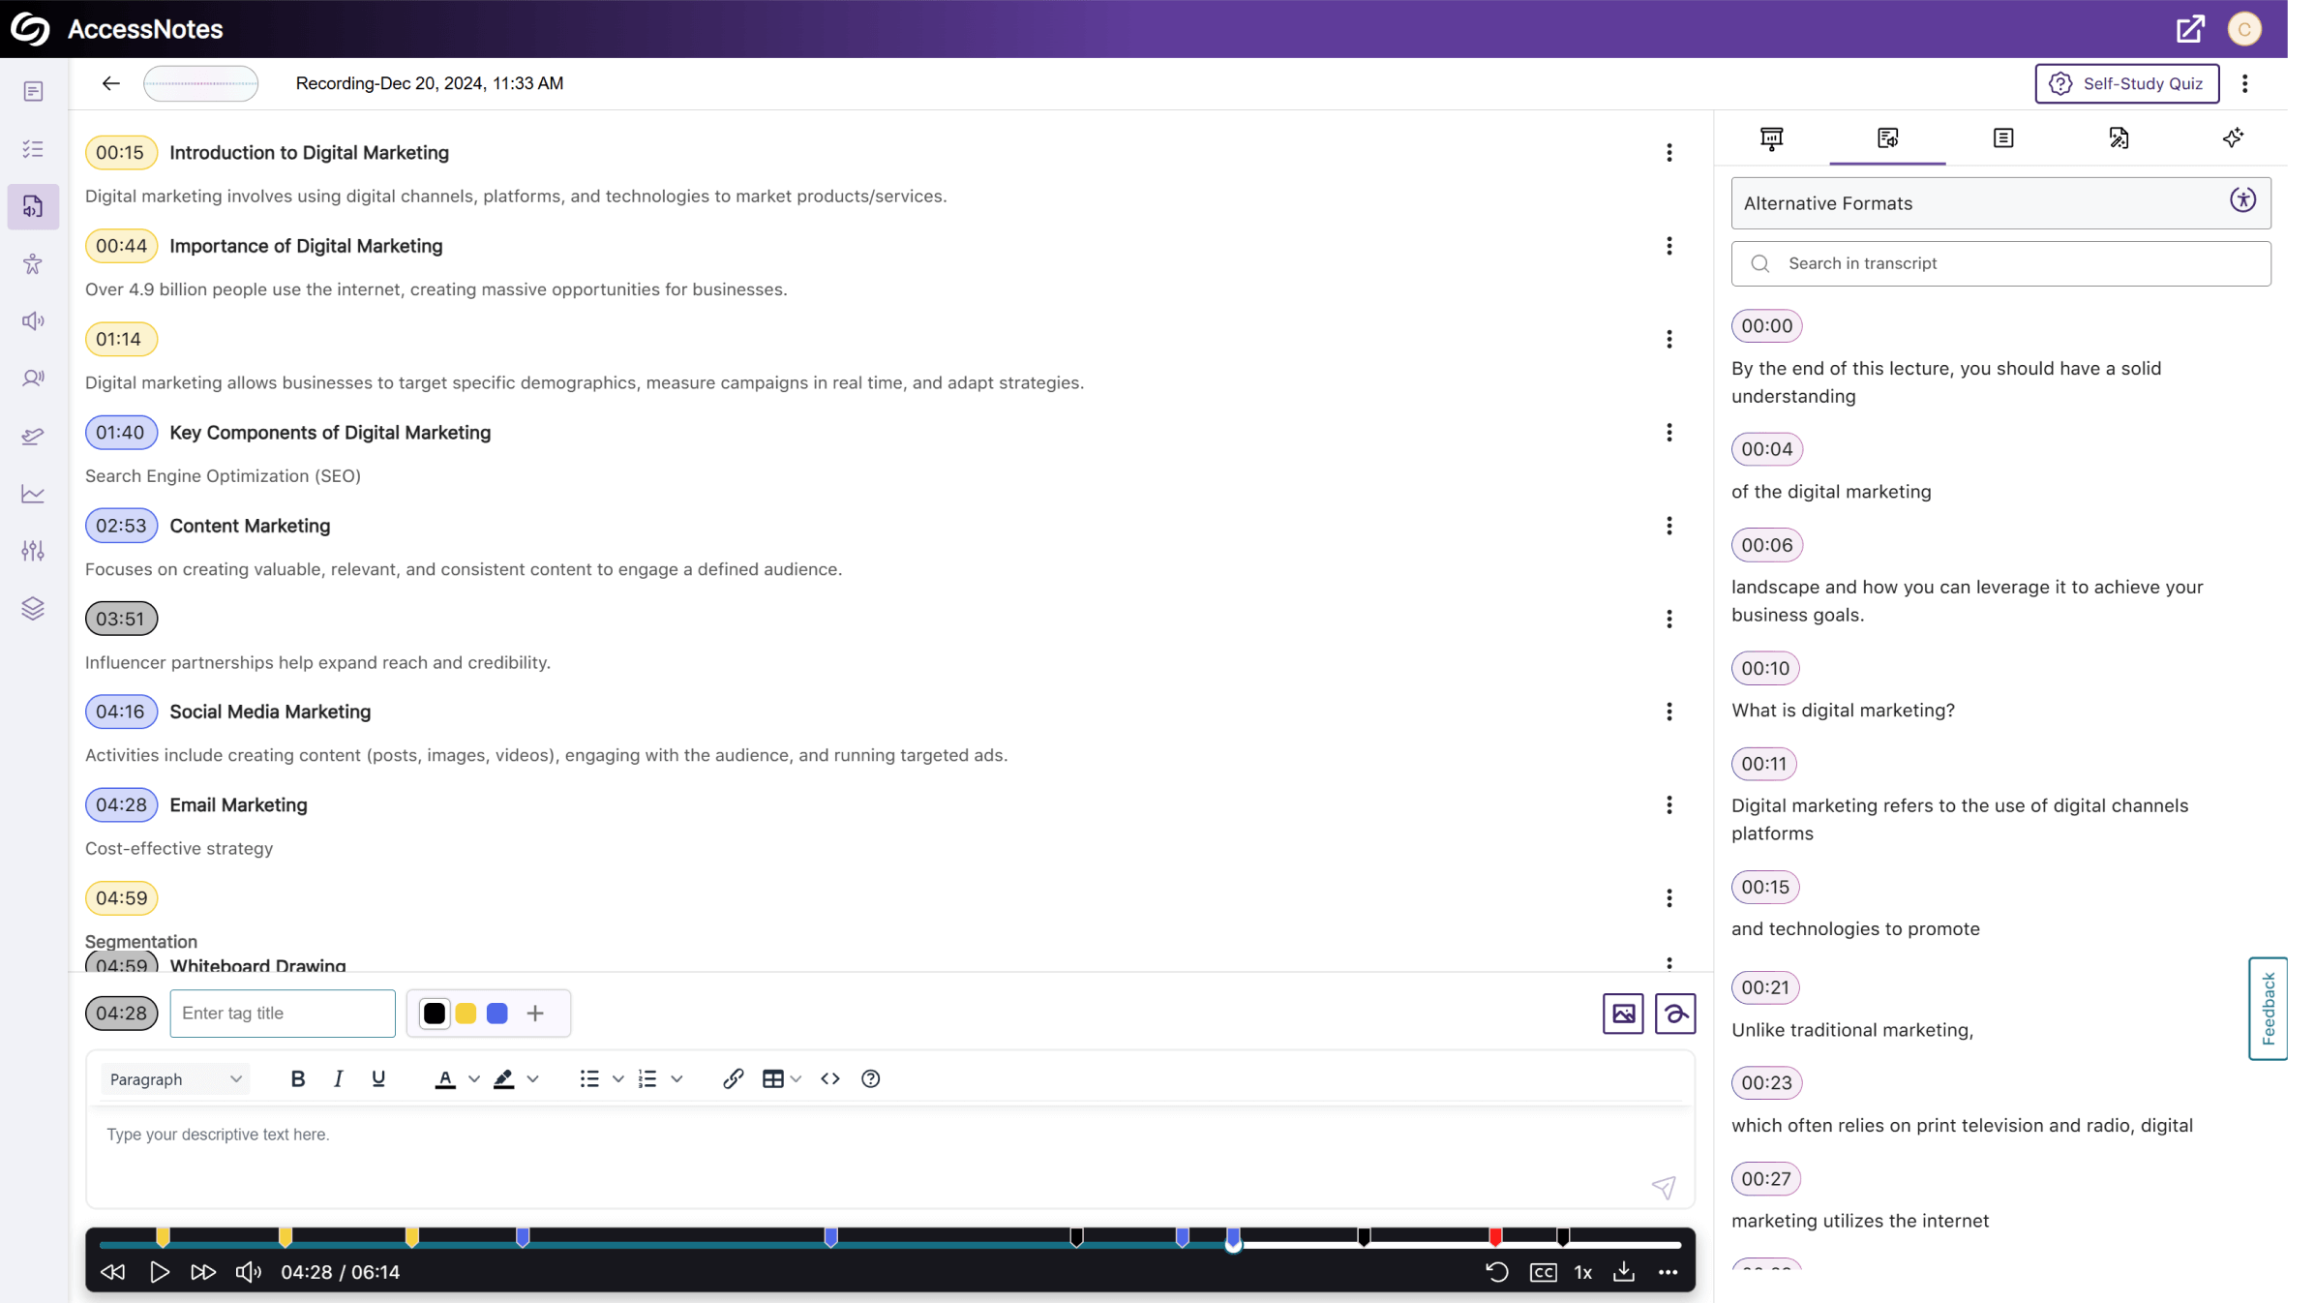
Task: Enable the link insertion tool
Action: click(x=732, y=1078)
